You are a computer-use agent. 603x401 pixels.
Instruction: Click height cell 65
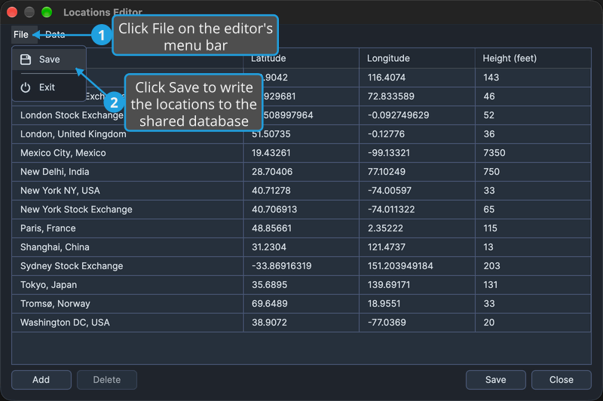point(533,209)
